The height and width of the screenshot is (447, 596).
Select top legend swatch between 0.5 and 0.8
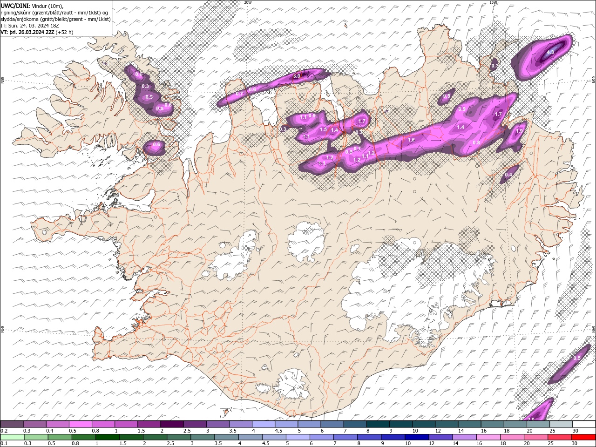pyautogui.click(x=80, y=424)
